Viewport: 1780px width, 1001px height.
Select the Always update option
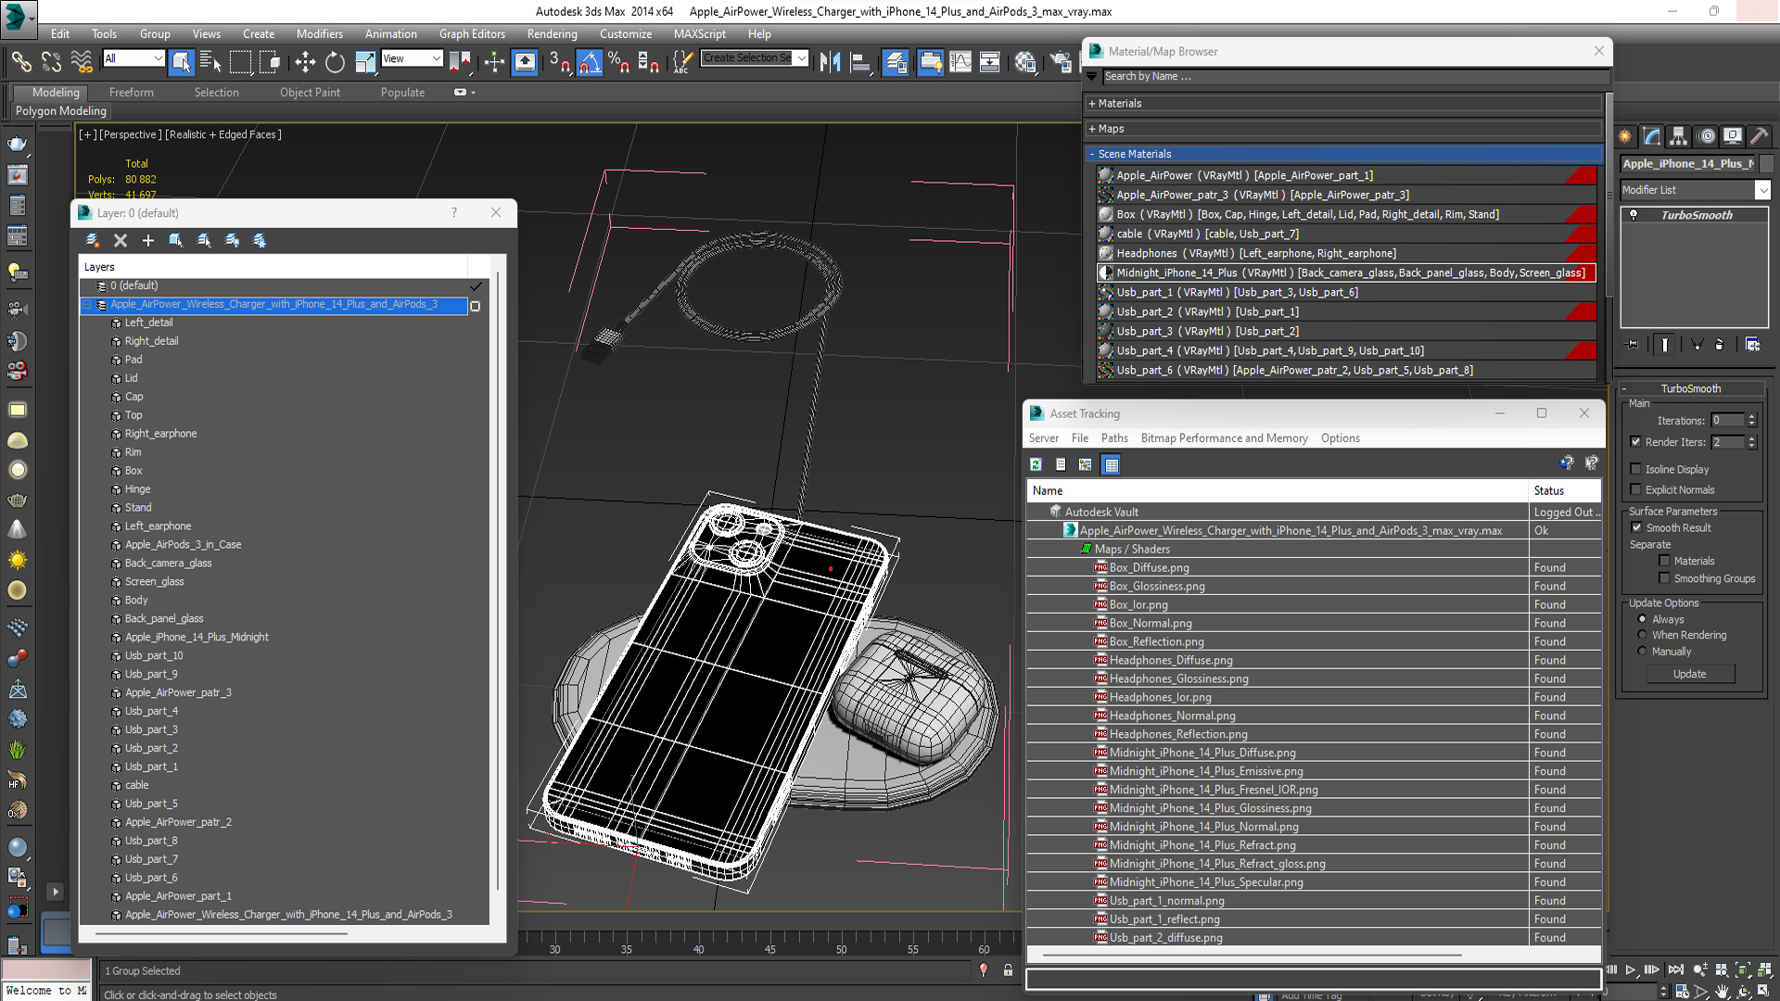[x=1642, y=619]
